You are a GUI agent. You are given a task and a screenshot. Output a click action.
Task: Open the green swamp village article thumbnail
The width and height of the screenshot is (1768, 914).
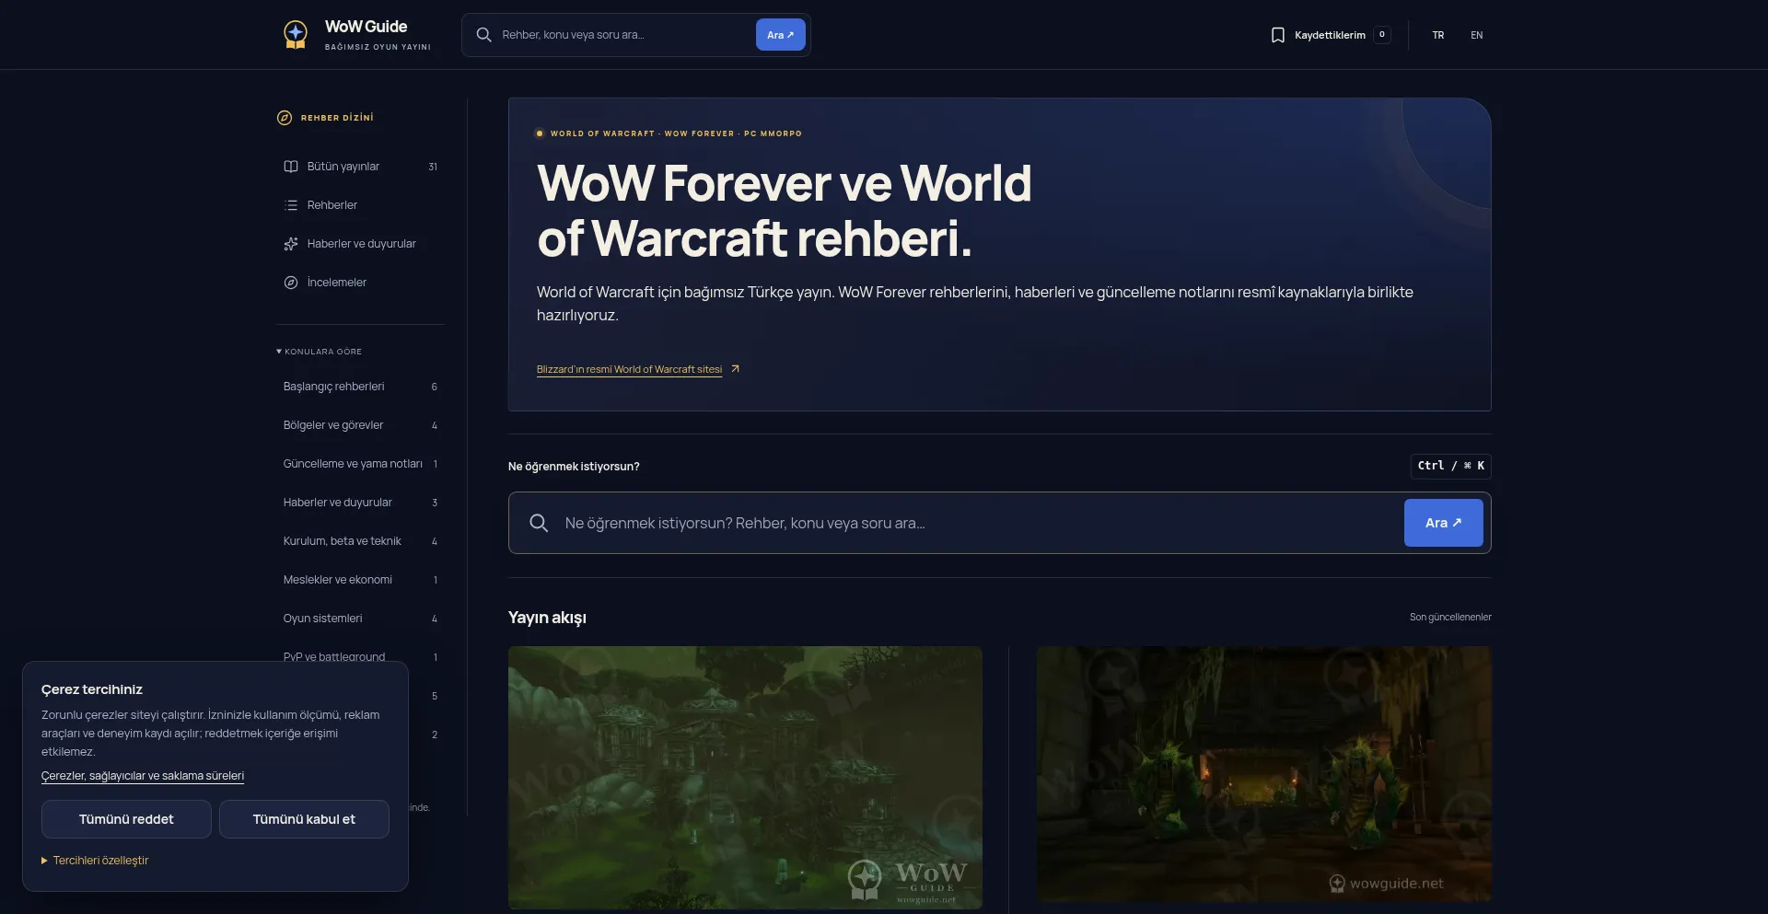(x=745, y=778)
